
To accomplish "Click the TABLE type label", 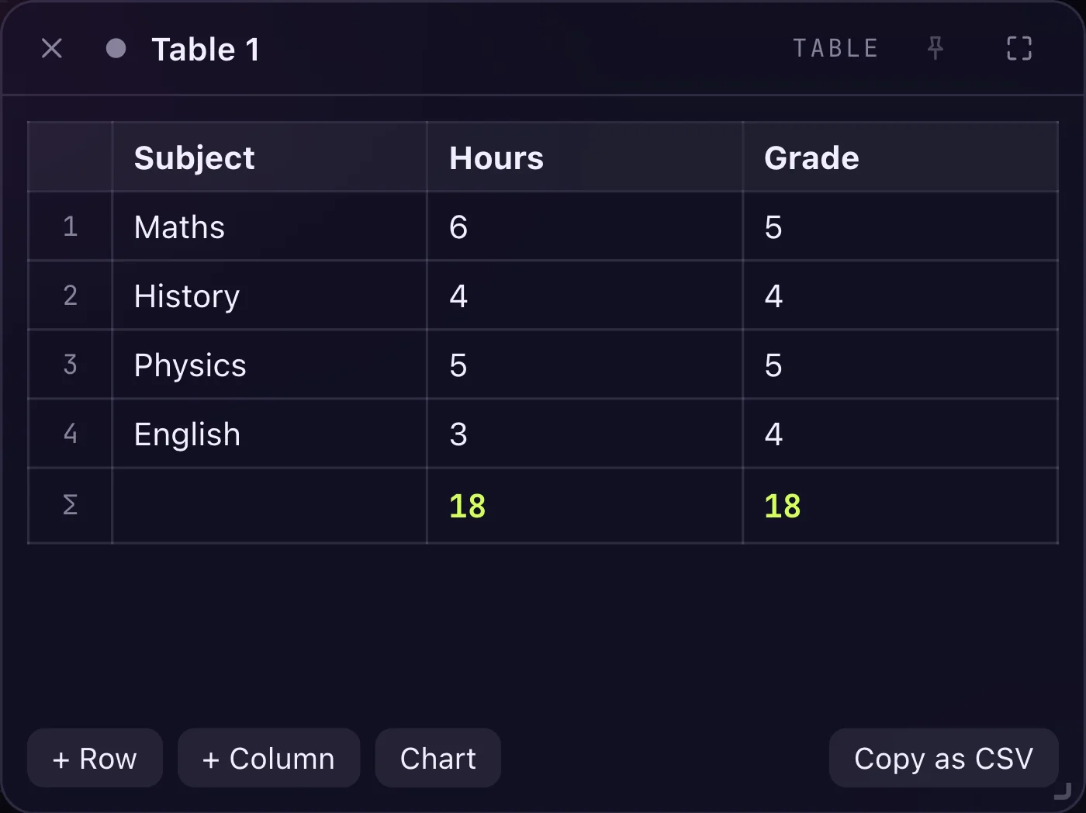I will (x=835, y=49).
